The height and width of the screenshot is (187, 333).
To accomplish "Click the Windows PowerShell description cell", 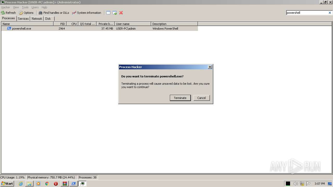I will (x=165, y=29).
